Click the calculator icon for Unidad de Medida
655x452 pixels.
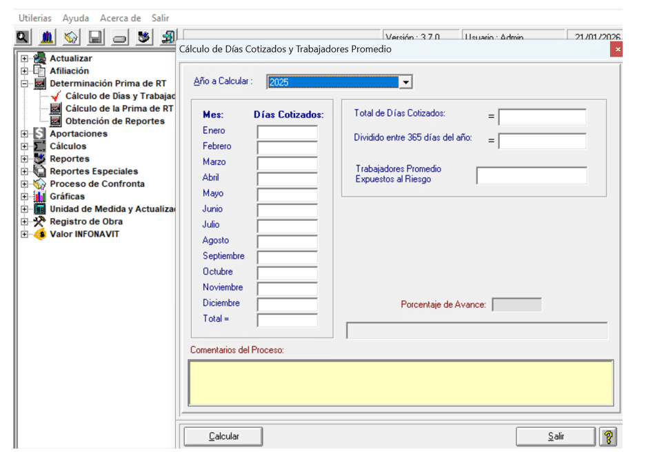(39, 209)
